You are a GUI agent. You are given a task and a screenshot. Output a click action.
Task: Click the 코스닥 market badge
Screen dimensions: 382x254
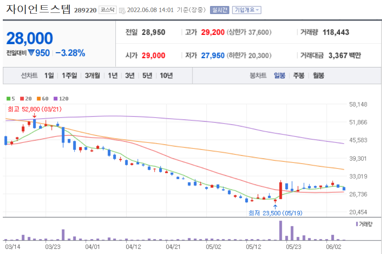107,10
